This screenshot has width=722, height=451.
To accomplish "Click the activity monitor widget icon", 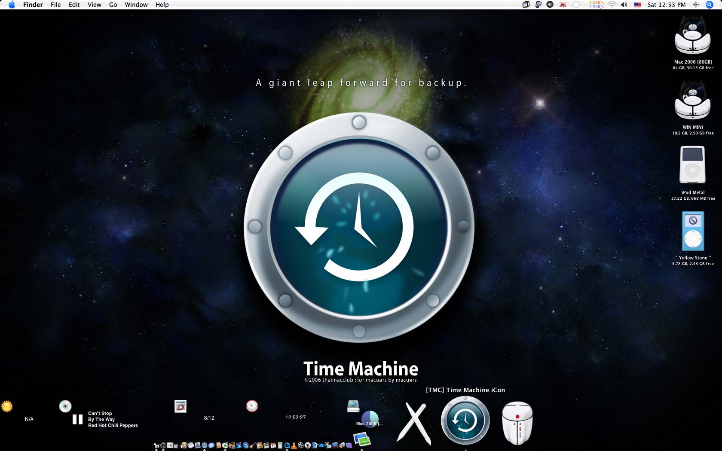I will click(x=362, y=440).
